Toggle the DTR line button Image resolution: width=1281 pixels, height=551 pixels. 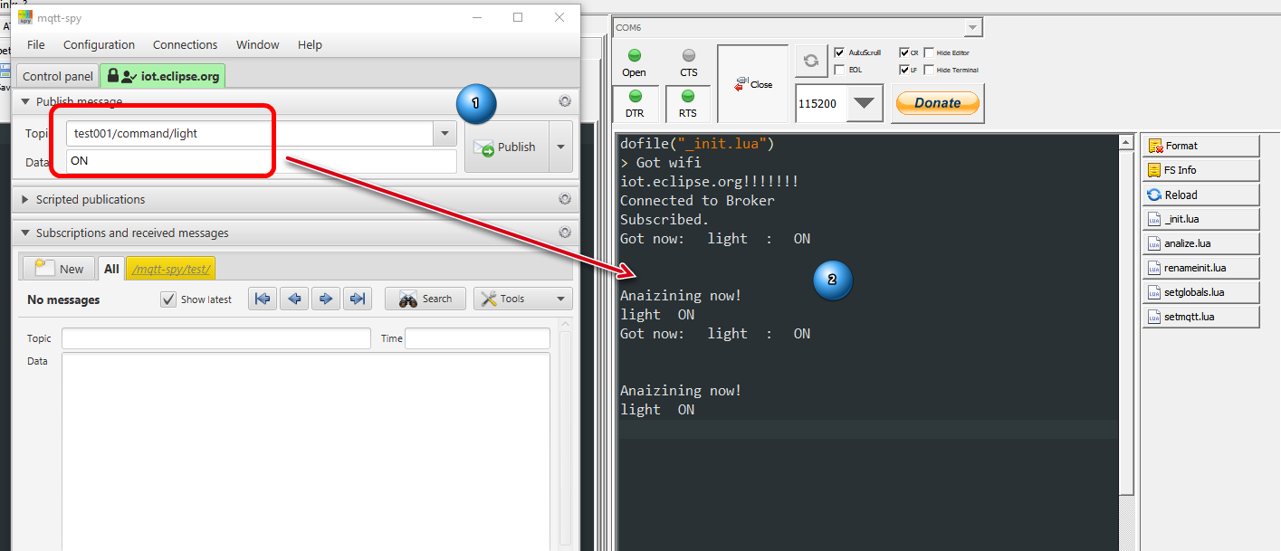point(635,103)
